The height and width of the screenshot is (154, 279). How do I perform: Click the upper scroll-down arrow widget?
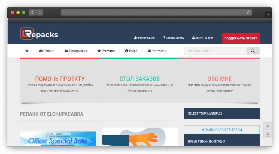268,126
